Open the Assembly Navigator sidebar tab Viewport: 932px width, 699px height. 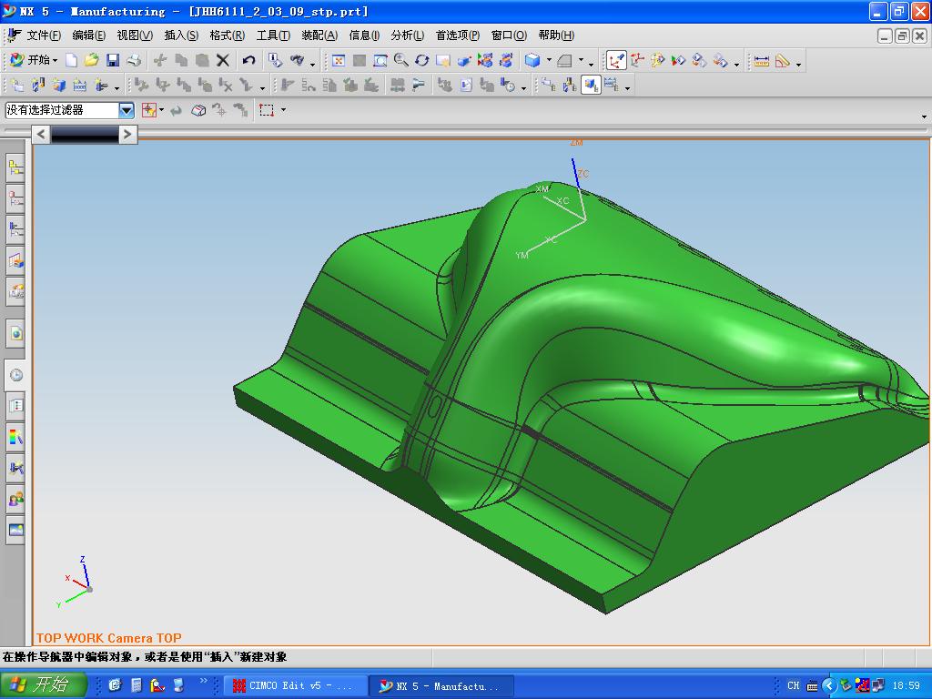coord(16,168)
